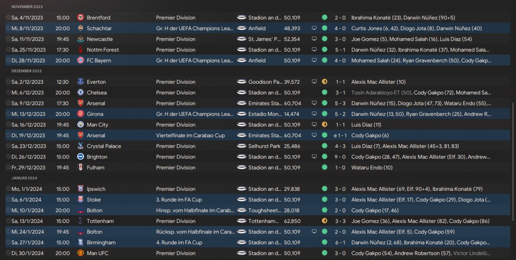The image size is (516, 260).
Task: Toggle the check mark on the Chelsea fixture
Action: 8,93
